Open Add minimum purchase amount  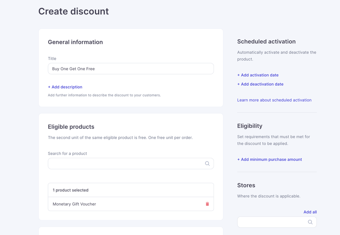(269, 159)
